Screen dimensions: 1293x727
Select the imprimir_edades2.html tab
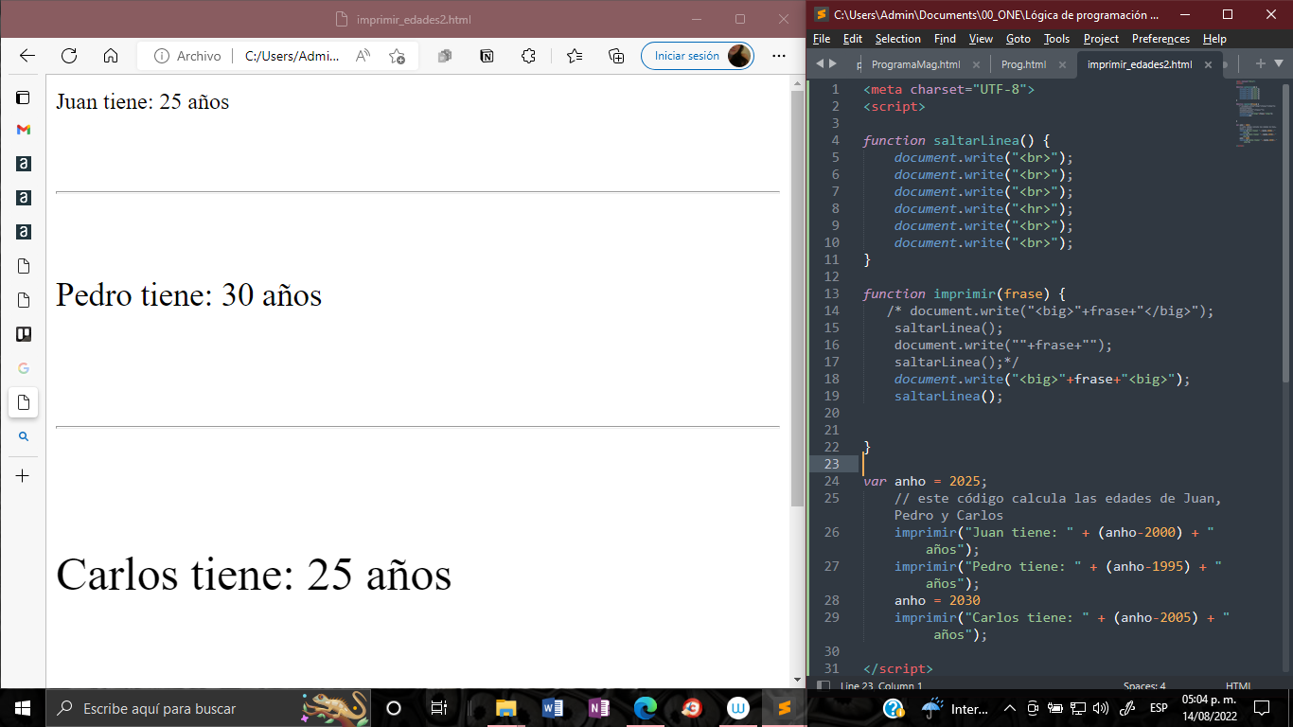point(1140,64)
